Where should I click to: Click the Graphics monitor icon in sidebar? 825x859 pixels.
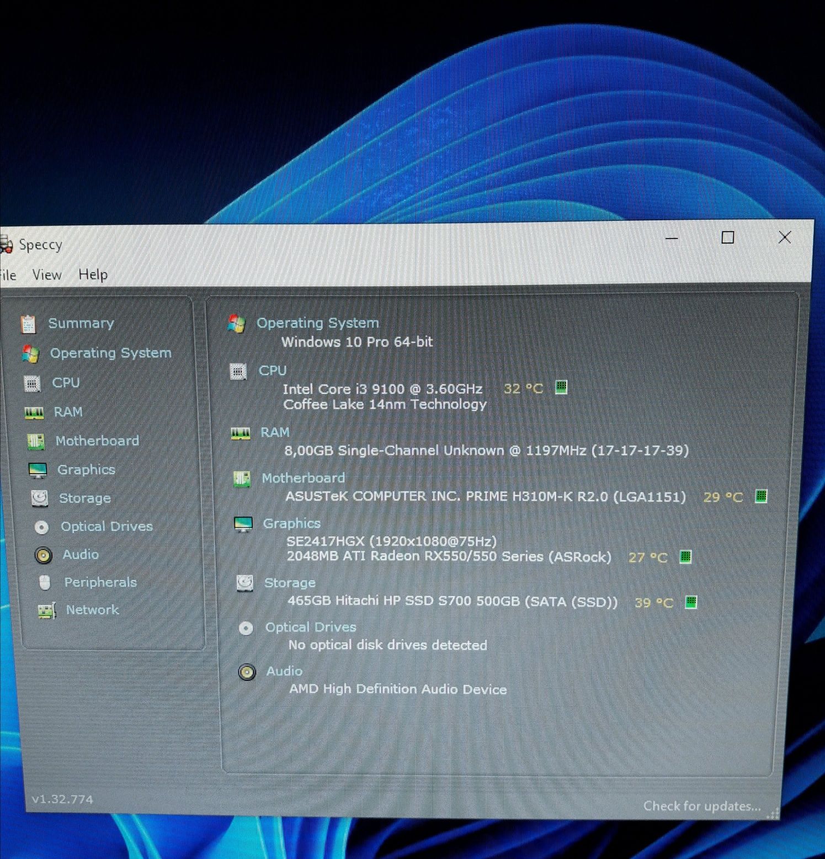coord(38,470)
